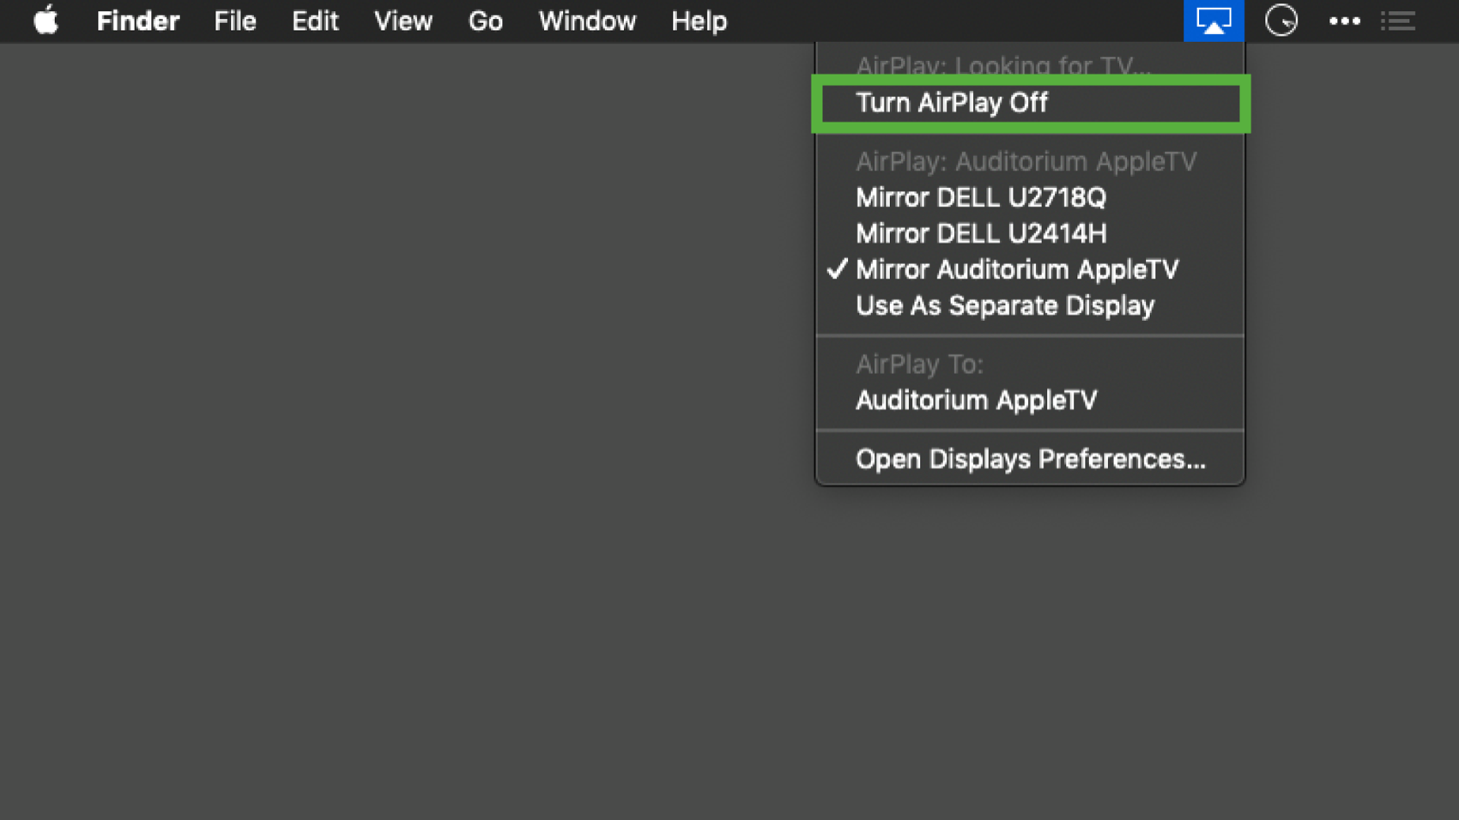Choose Mirror DELL U2414H
Screen dimensions: 1459x820
[x=980, y=233]
